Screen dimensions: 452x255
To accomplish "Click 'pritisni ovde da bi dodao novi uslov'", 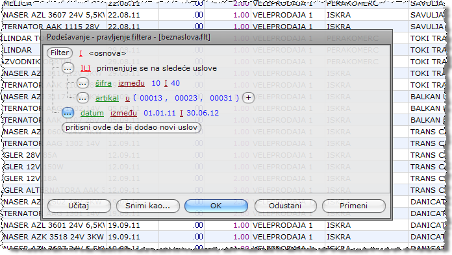I will [131, 128].
